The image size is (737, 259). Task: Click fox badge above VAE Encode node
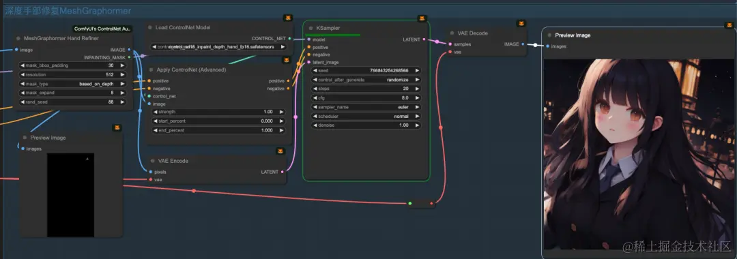pos(280,151)
